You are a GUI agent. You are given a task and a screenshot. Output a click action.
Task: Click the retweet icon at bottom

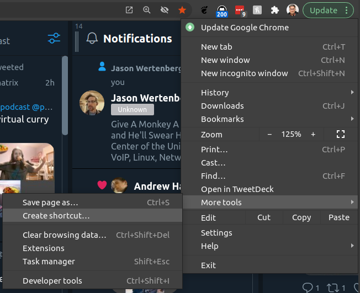[x=332, y=287]
